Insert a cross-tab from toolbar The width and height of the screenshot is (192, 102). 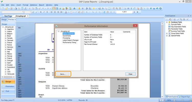click(x=135, y=8)
